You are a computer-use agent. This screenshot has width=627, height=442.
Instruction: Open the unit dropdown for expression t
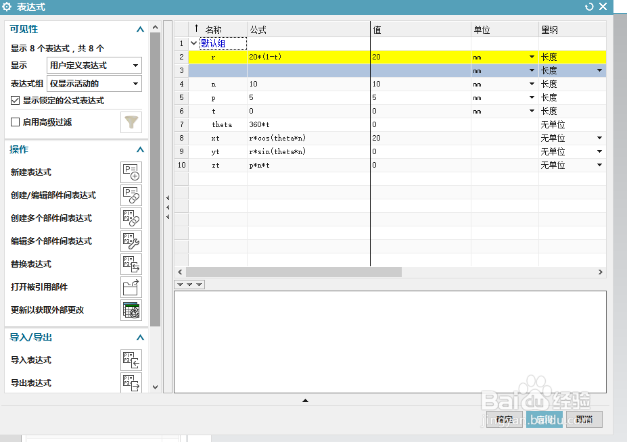[x=532, y=111]
